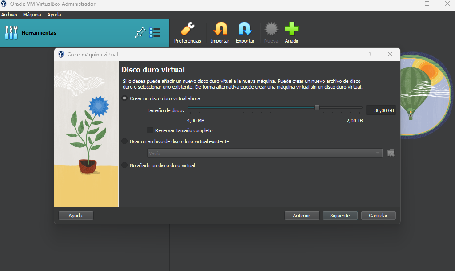455x271 pixels.
Task: Browse for an existing disk file with the folder icon
Action: (x=391, y=153)
